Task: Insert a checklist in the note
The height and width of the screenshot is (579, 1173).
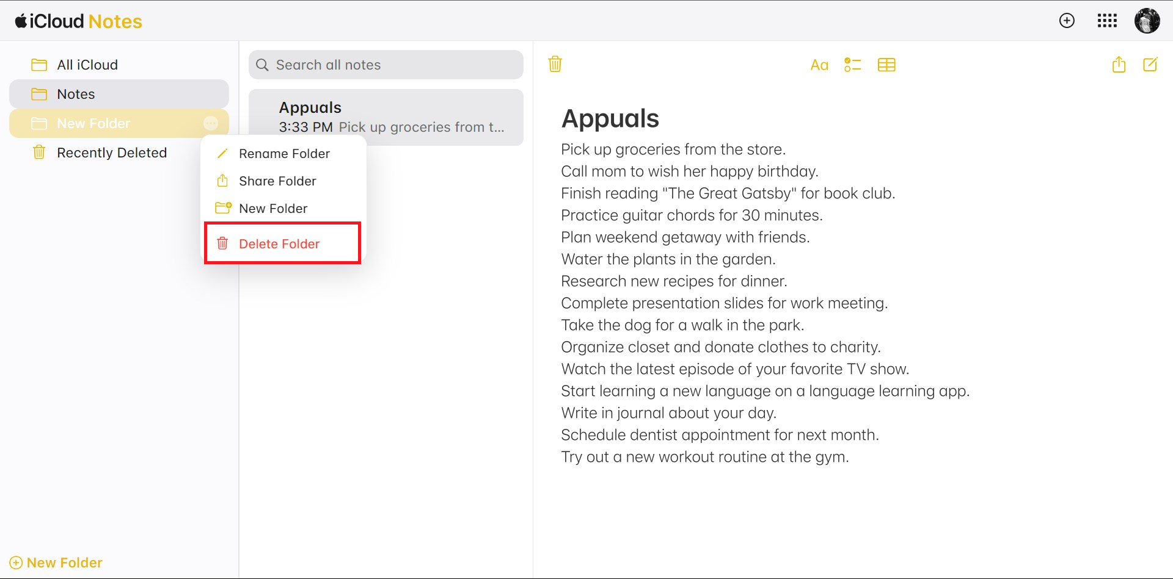Action: pos(852,65)
